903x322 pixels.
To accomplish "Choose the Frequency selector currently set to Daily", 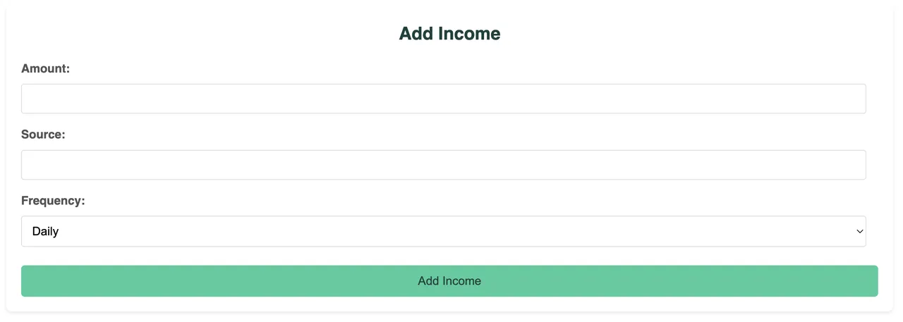I will click(443, 231).
